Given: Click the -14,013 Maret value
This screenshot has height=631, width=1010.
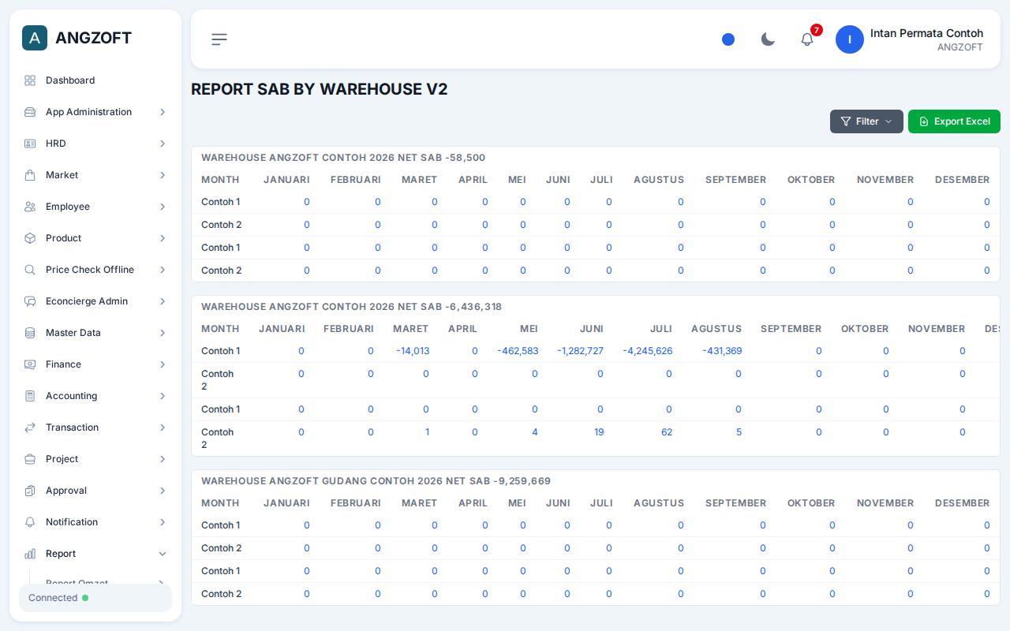Looking at the screenshot, I should [x=413, y=351].
